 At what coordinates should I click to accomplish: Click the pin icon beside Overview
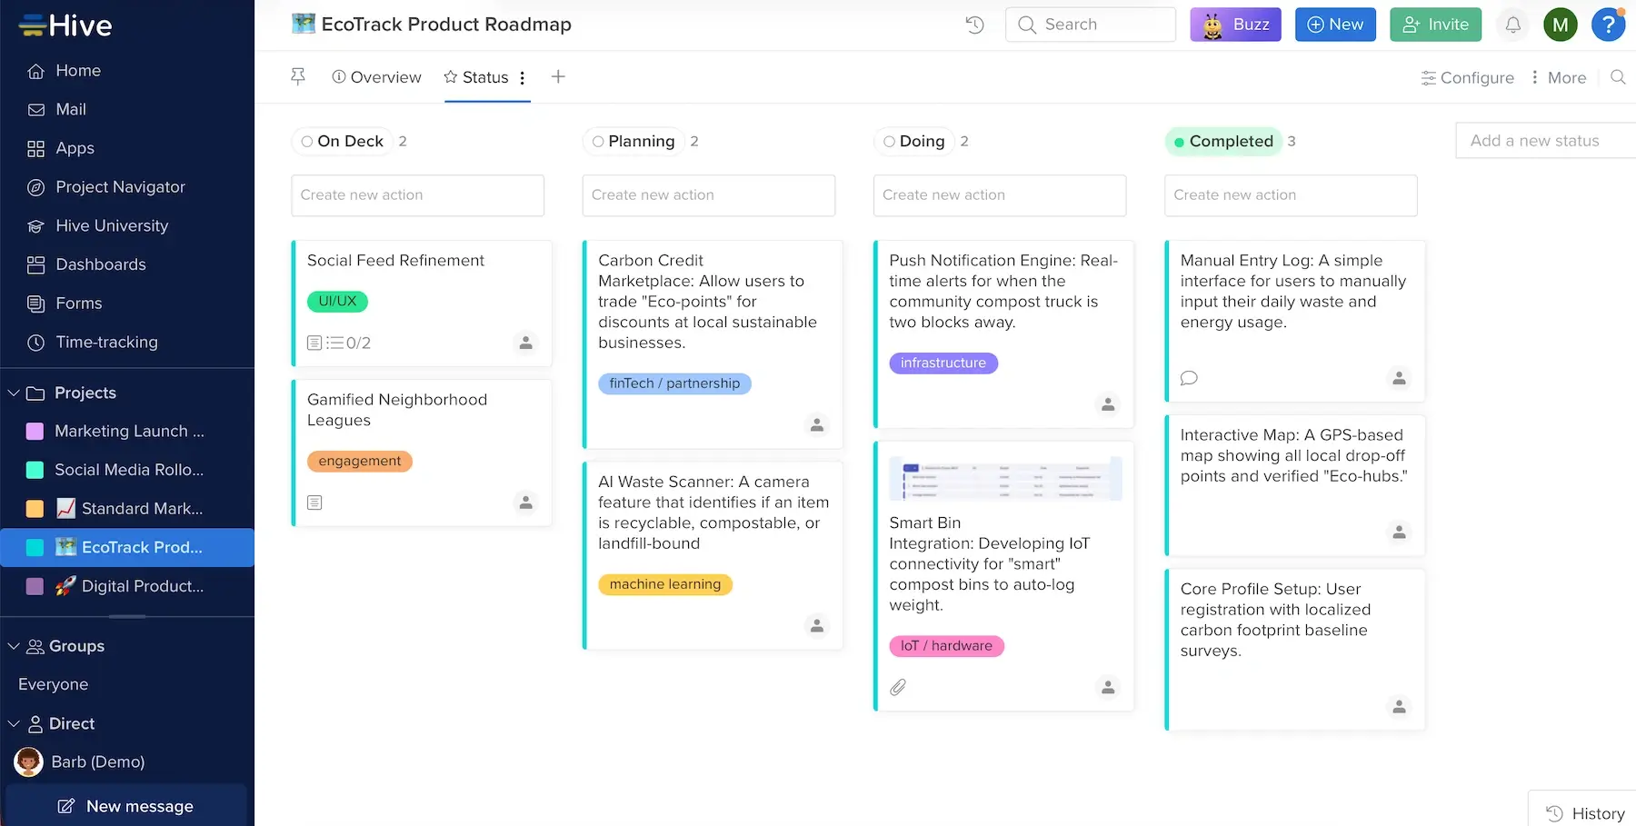[x=298, y=77]
